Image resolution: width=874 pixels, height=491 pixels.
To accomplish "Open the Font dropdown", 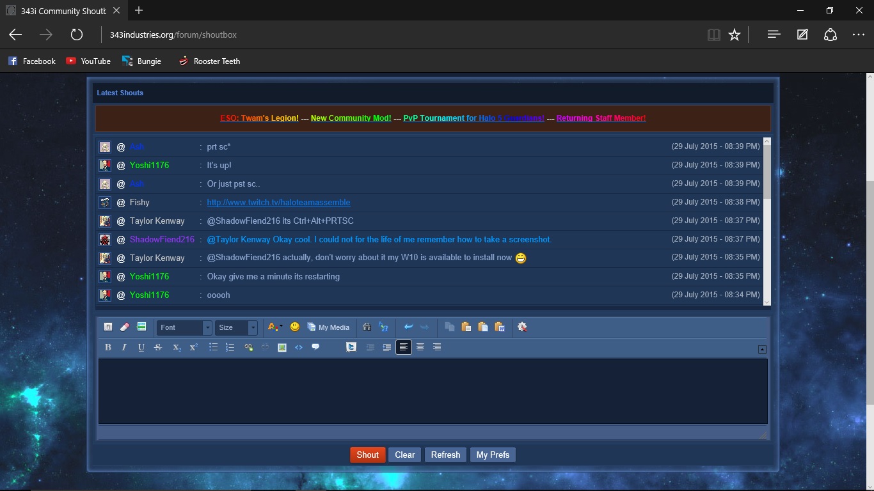I will [184, 327].
